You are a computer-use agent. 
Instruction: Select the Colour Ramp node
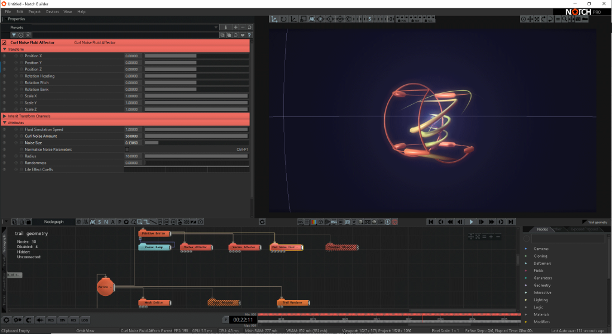[x=155, y=247]
